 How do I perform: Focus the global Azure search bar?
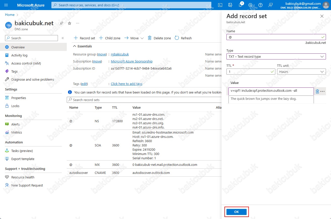click(131, 5)
